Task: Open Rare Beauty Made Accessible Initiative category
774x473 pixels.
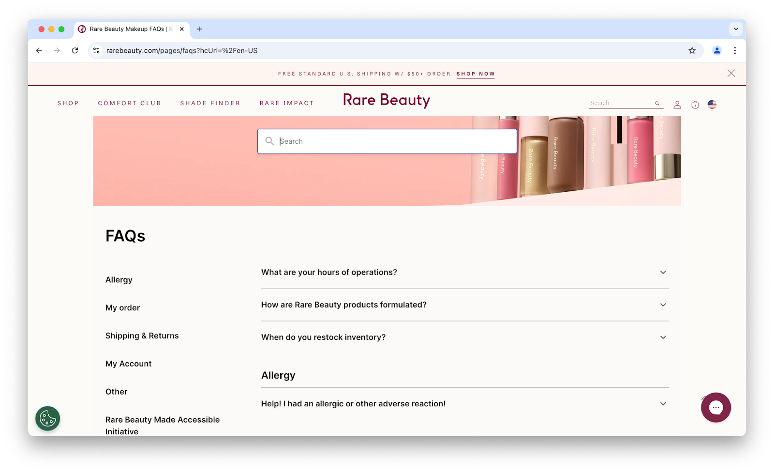Action: pos(163,426)
